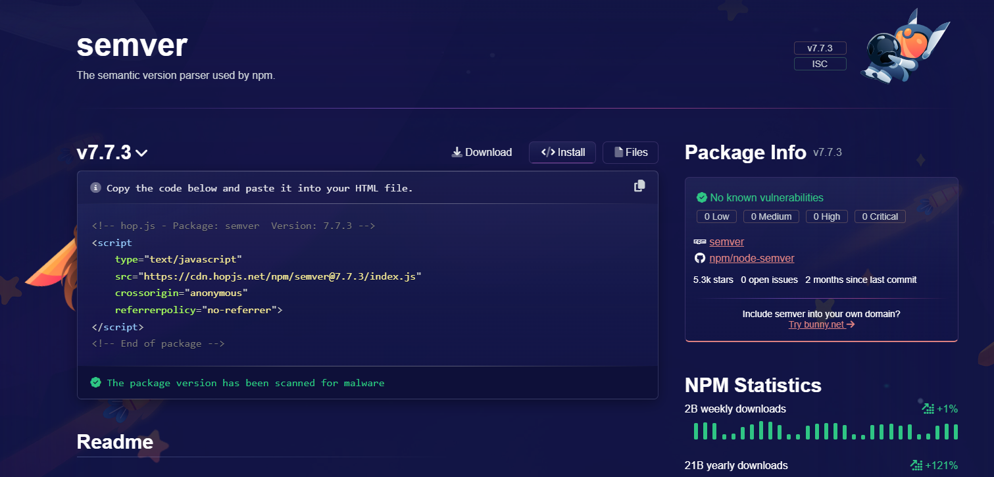Open the semver npm link
The image size is (994, 477).
[x=726, y=242]
